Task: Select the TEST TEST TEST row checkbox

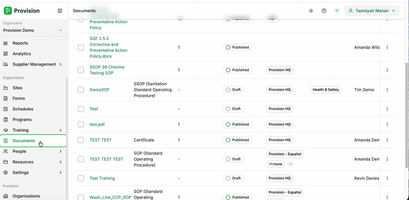Action: 81,159
